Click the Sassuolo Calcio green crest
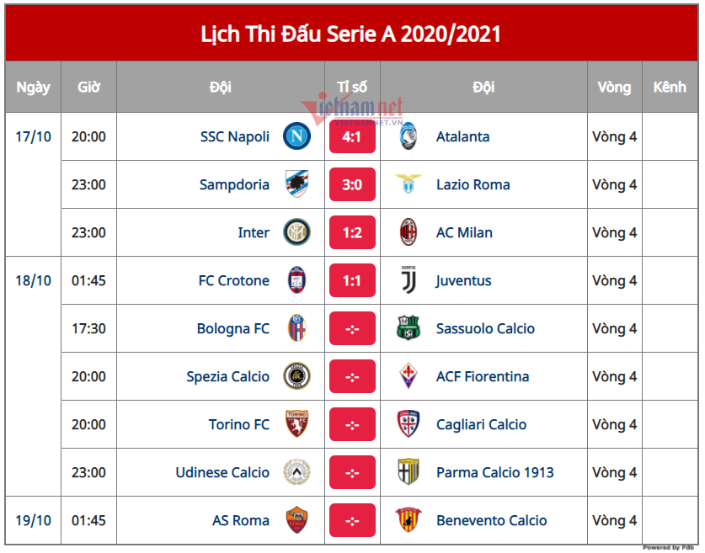The width and height of the screenshot is (705, 553). [409, 328]
